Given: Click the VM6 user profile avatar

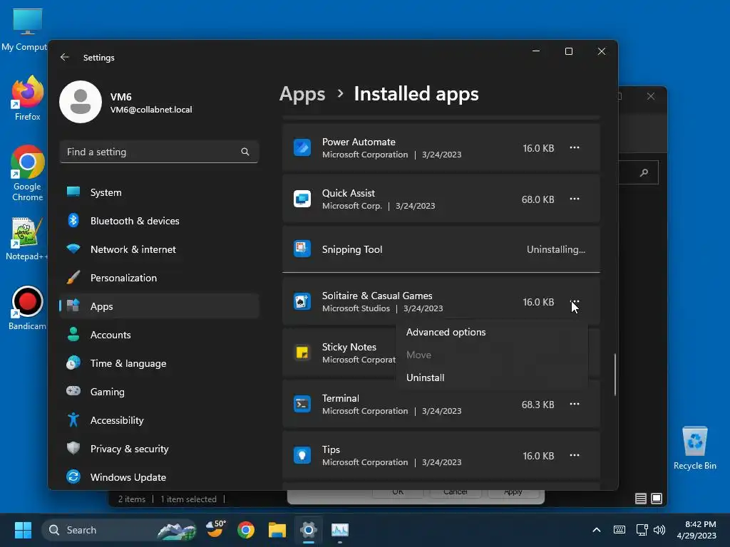Looking at the screenshot, I should click(x=81, y=102).
